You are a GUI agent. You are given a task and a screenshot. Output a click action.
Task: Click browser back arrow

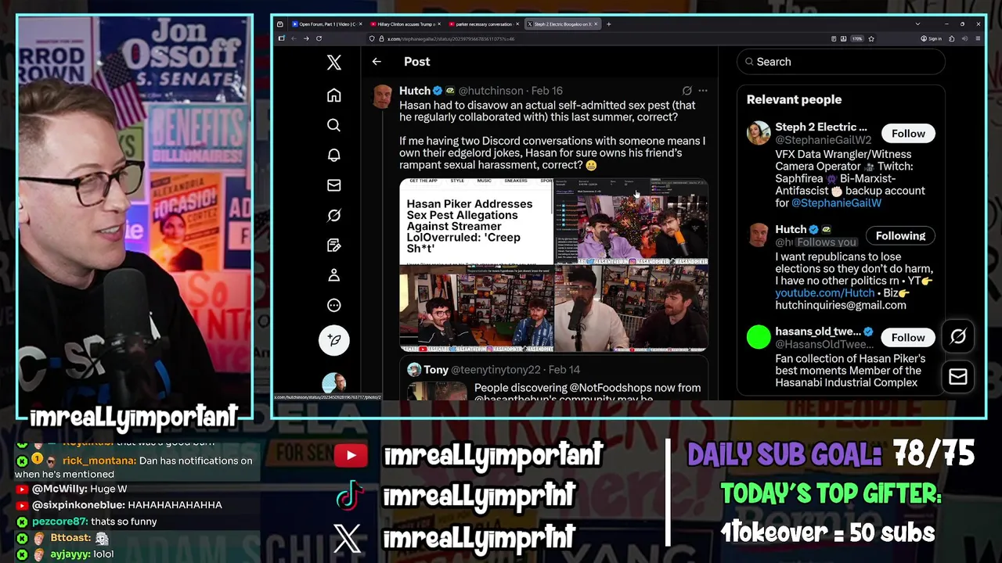[x=294, y=38]
